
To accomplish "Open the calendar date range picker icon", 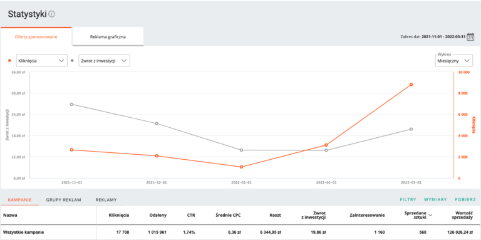I will [x=470, y=36].
